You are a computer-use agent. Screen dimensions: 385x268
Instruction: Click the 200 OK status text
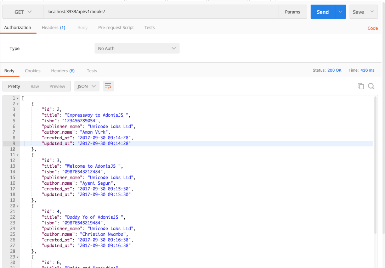click(x=334, y=70)
